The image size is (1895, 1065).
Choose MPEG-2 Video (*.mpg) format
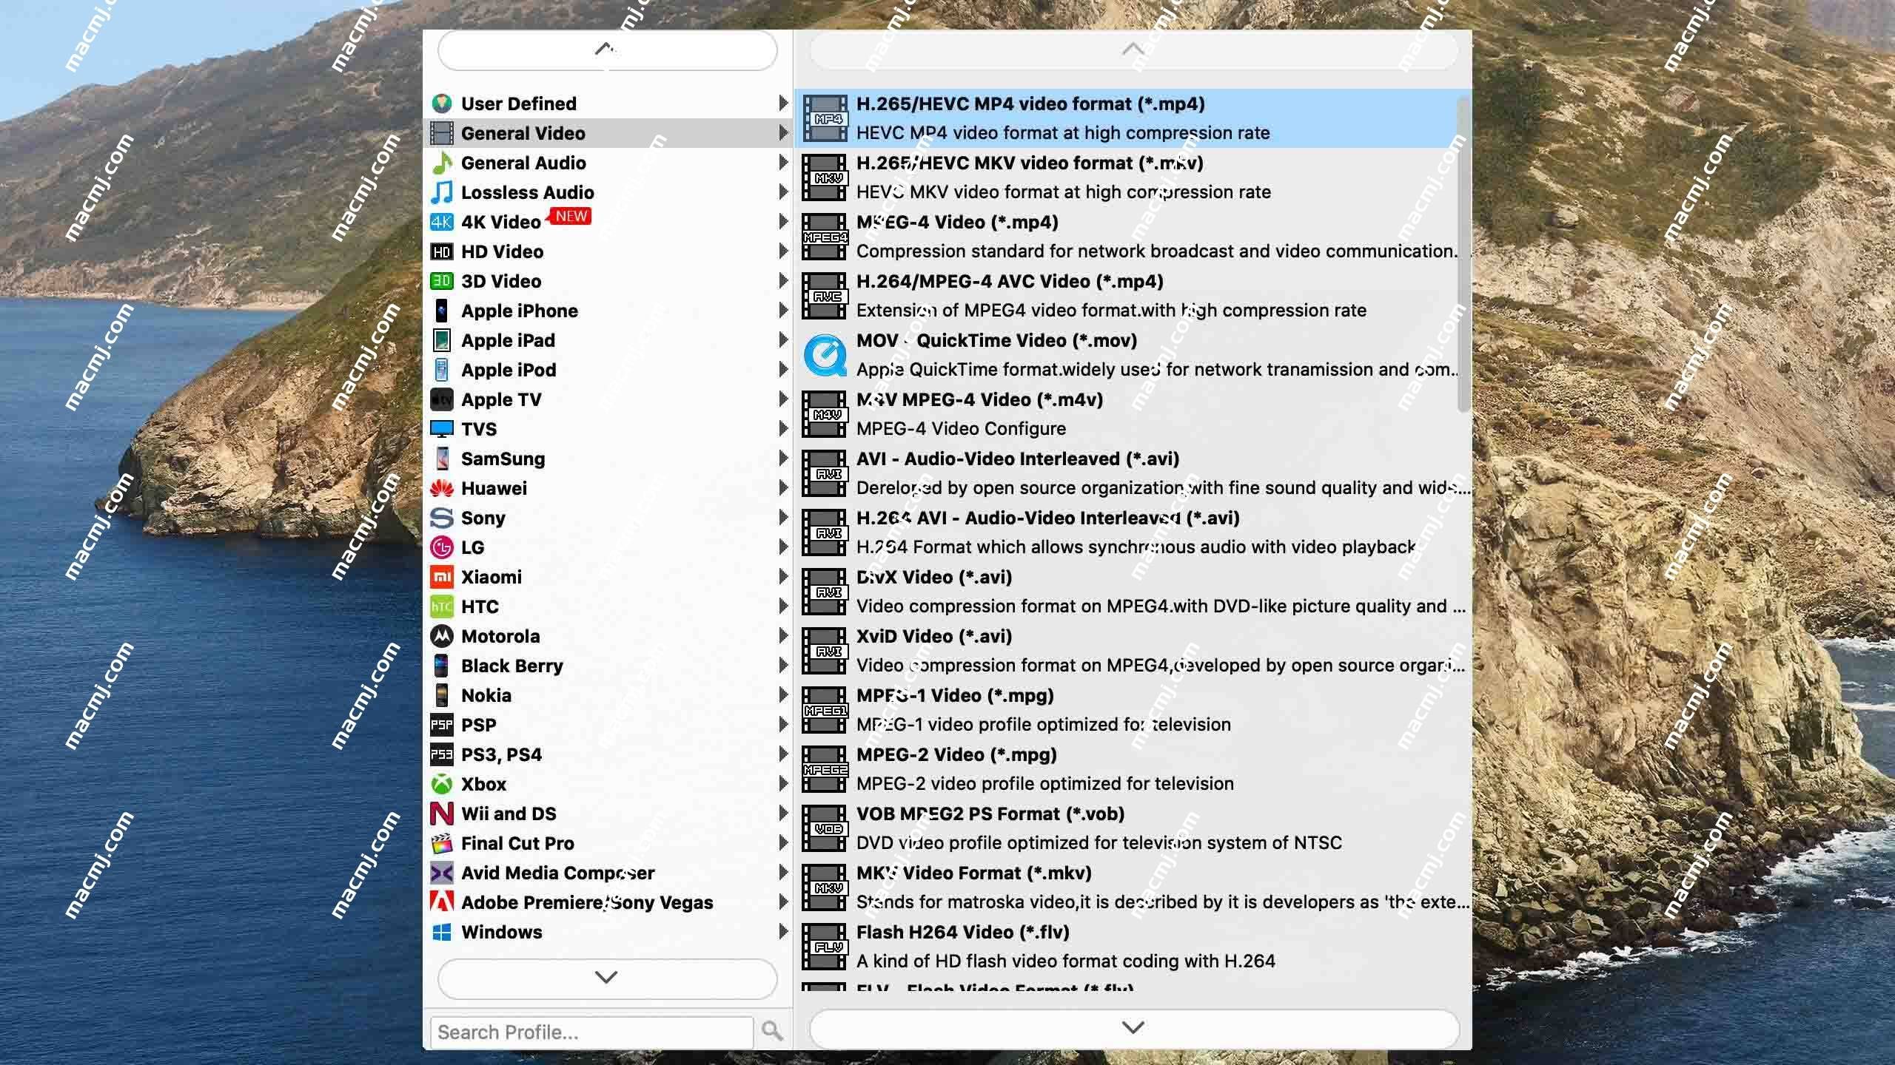[x=1133, y=769]
